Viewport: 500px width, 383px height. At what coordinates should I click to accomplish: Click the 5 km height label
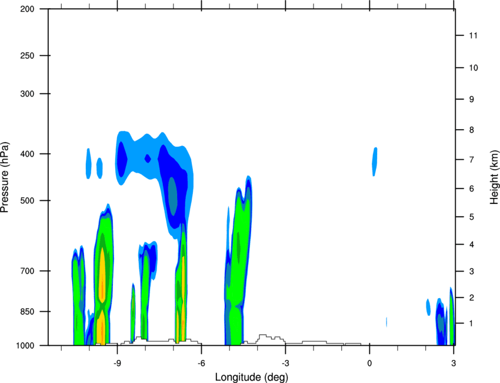pyautogui.click(x=472, y=217)
